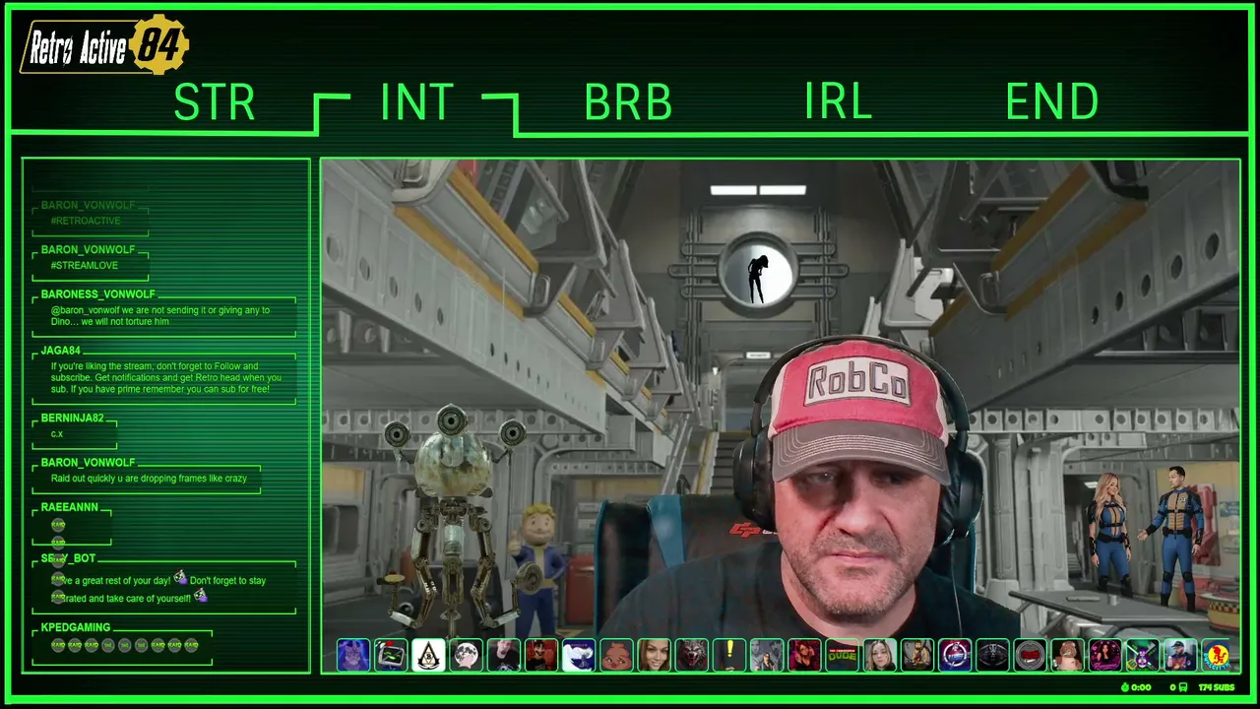Click the bus icon in status bar
This screenshot has height=709, width=1260.
point(1183,687)
